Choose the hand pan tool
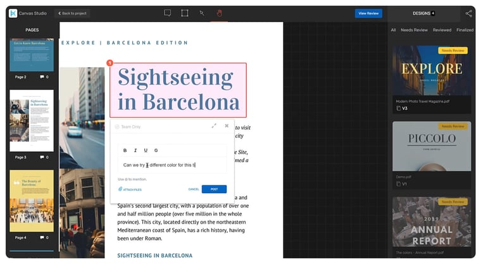This screenshot has height=264, width=481. 219,13
